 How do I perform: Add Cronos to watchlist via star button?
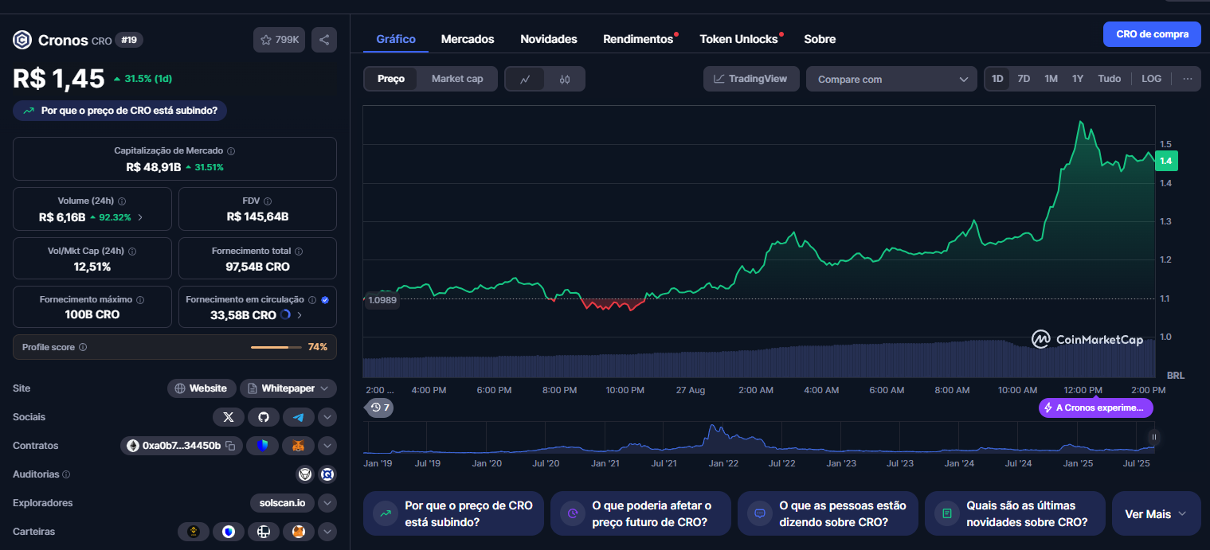click(x=279, y=40)
